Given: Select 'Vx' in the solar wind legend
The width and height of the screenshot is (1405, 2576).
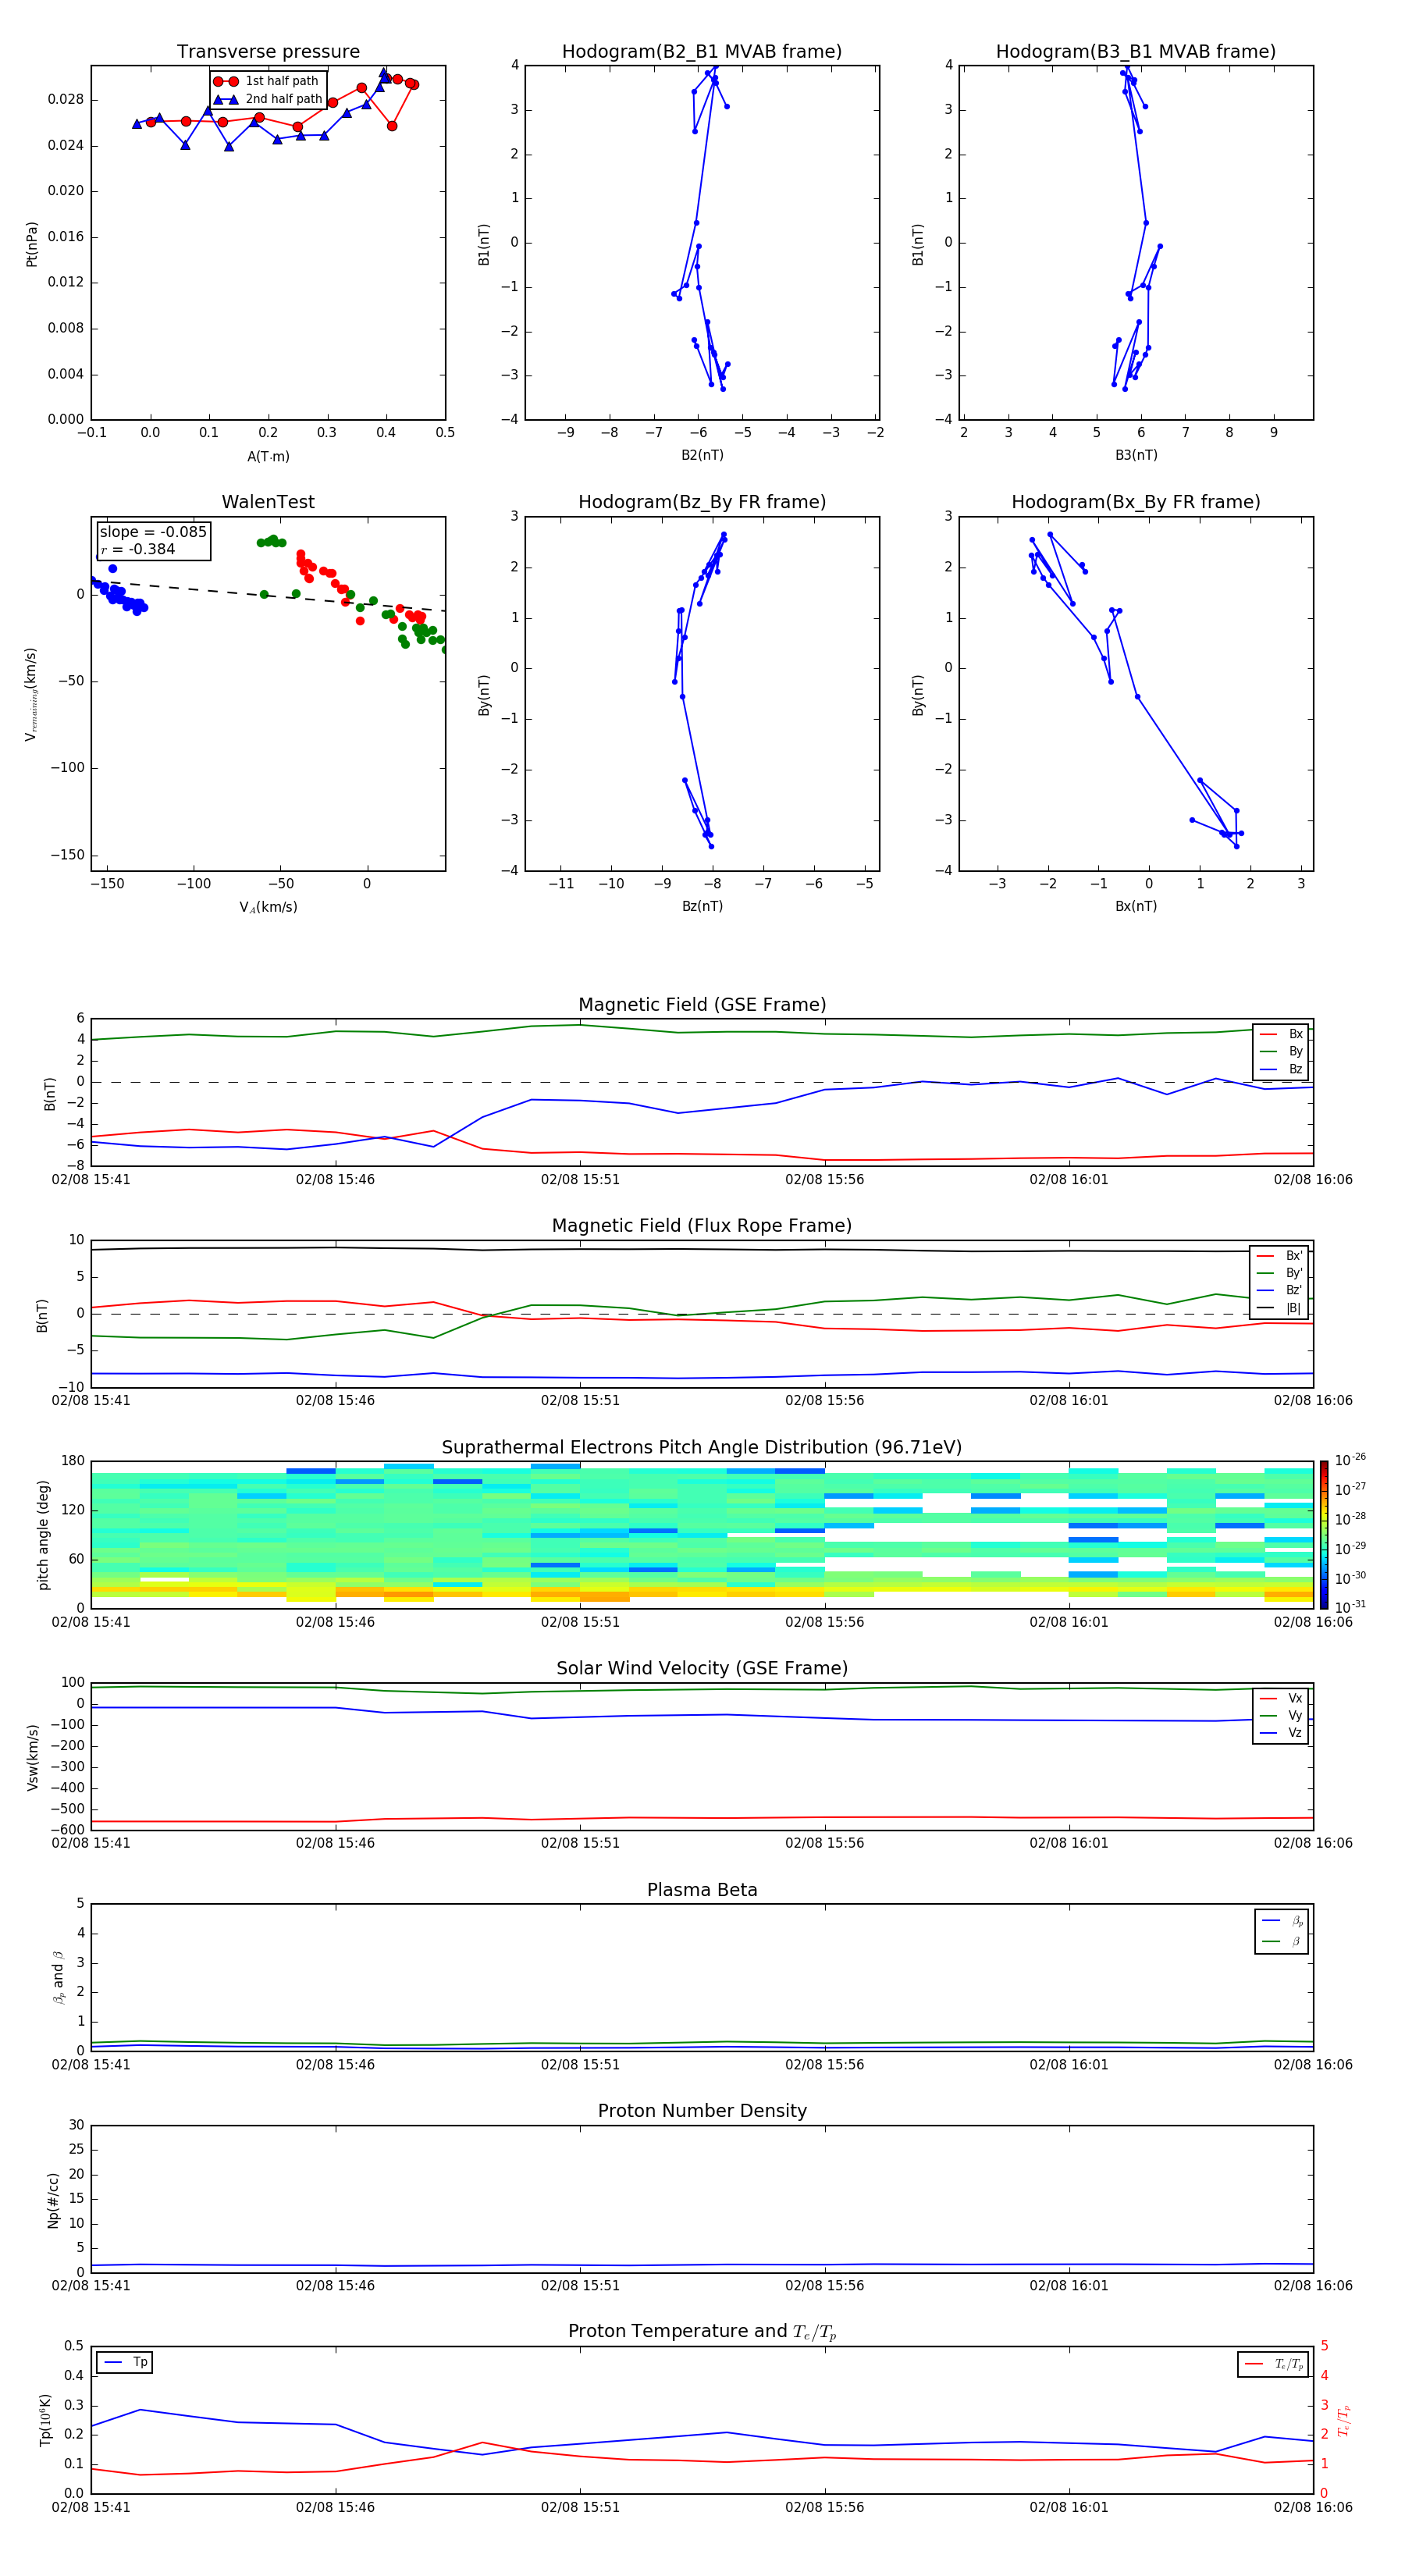Looking at the screenshot, I should coord(1281,1698).
